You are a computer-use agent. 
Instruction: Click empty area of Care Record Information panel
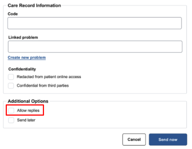(130, 75)
